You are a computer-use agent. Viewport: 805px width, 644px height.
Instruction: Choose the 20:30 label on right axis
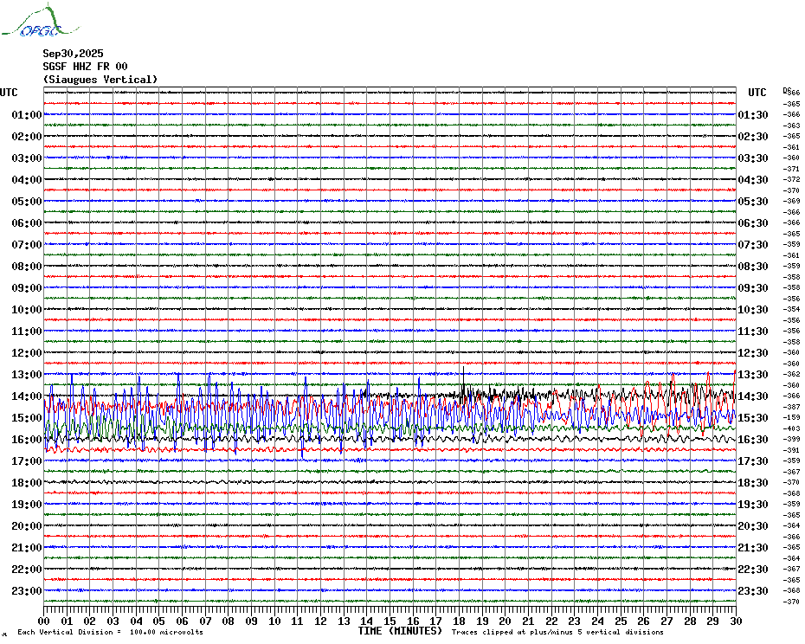click(x=753, y=526)
